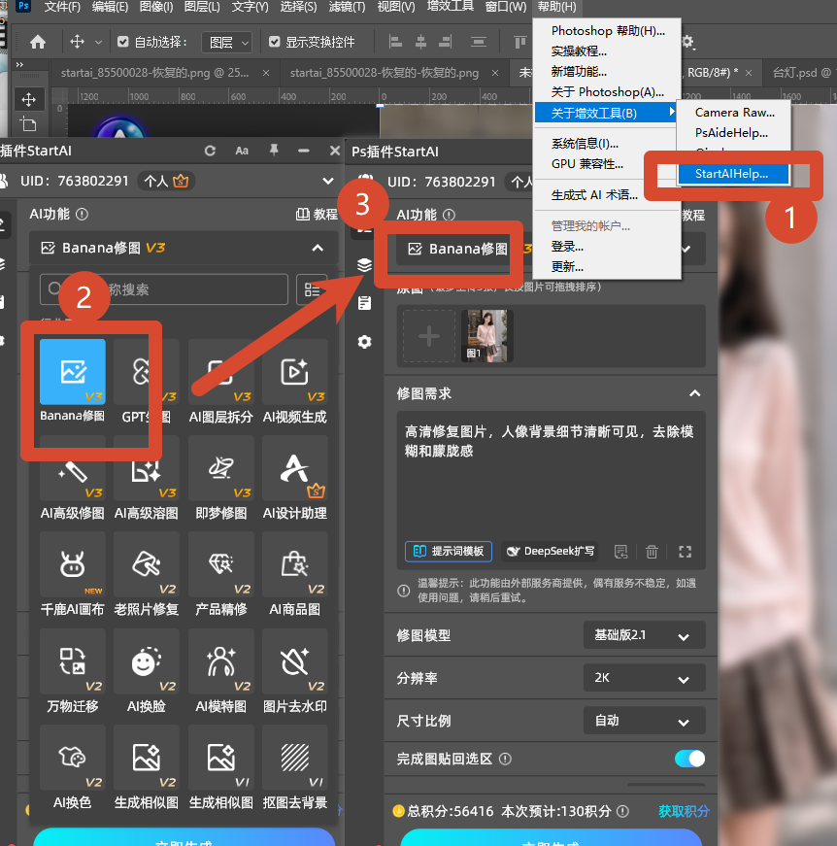Click the pin icon in left StartAI panel
The width and height of the screenshot is (837, 846).
pyautogui.click(x=274, y=151)
